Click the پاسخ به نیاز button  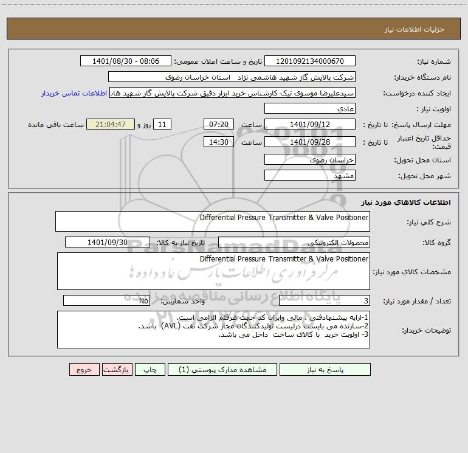click(x=325, y=369)
